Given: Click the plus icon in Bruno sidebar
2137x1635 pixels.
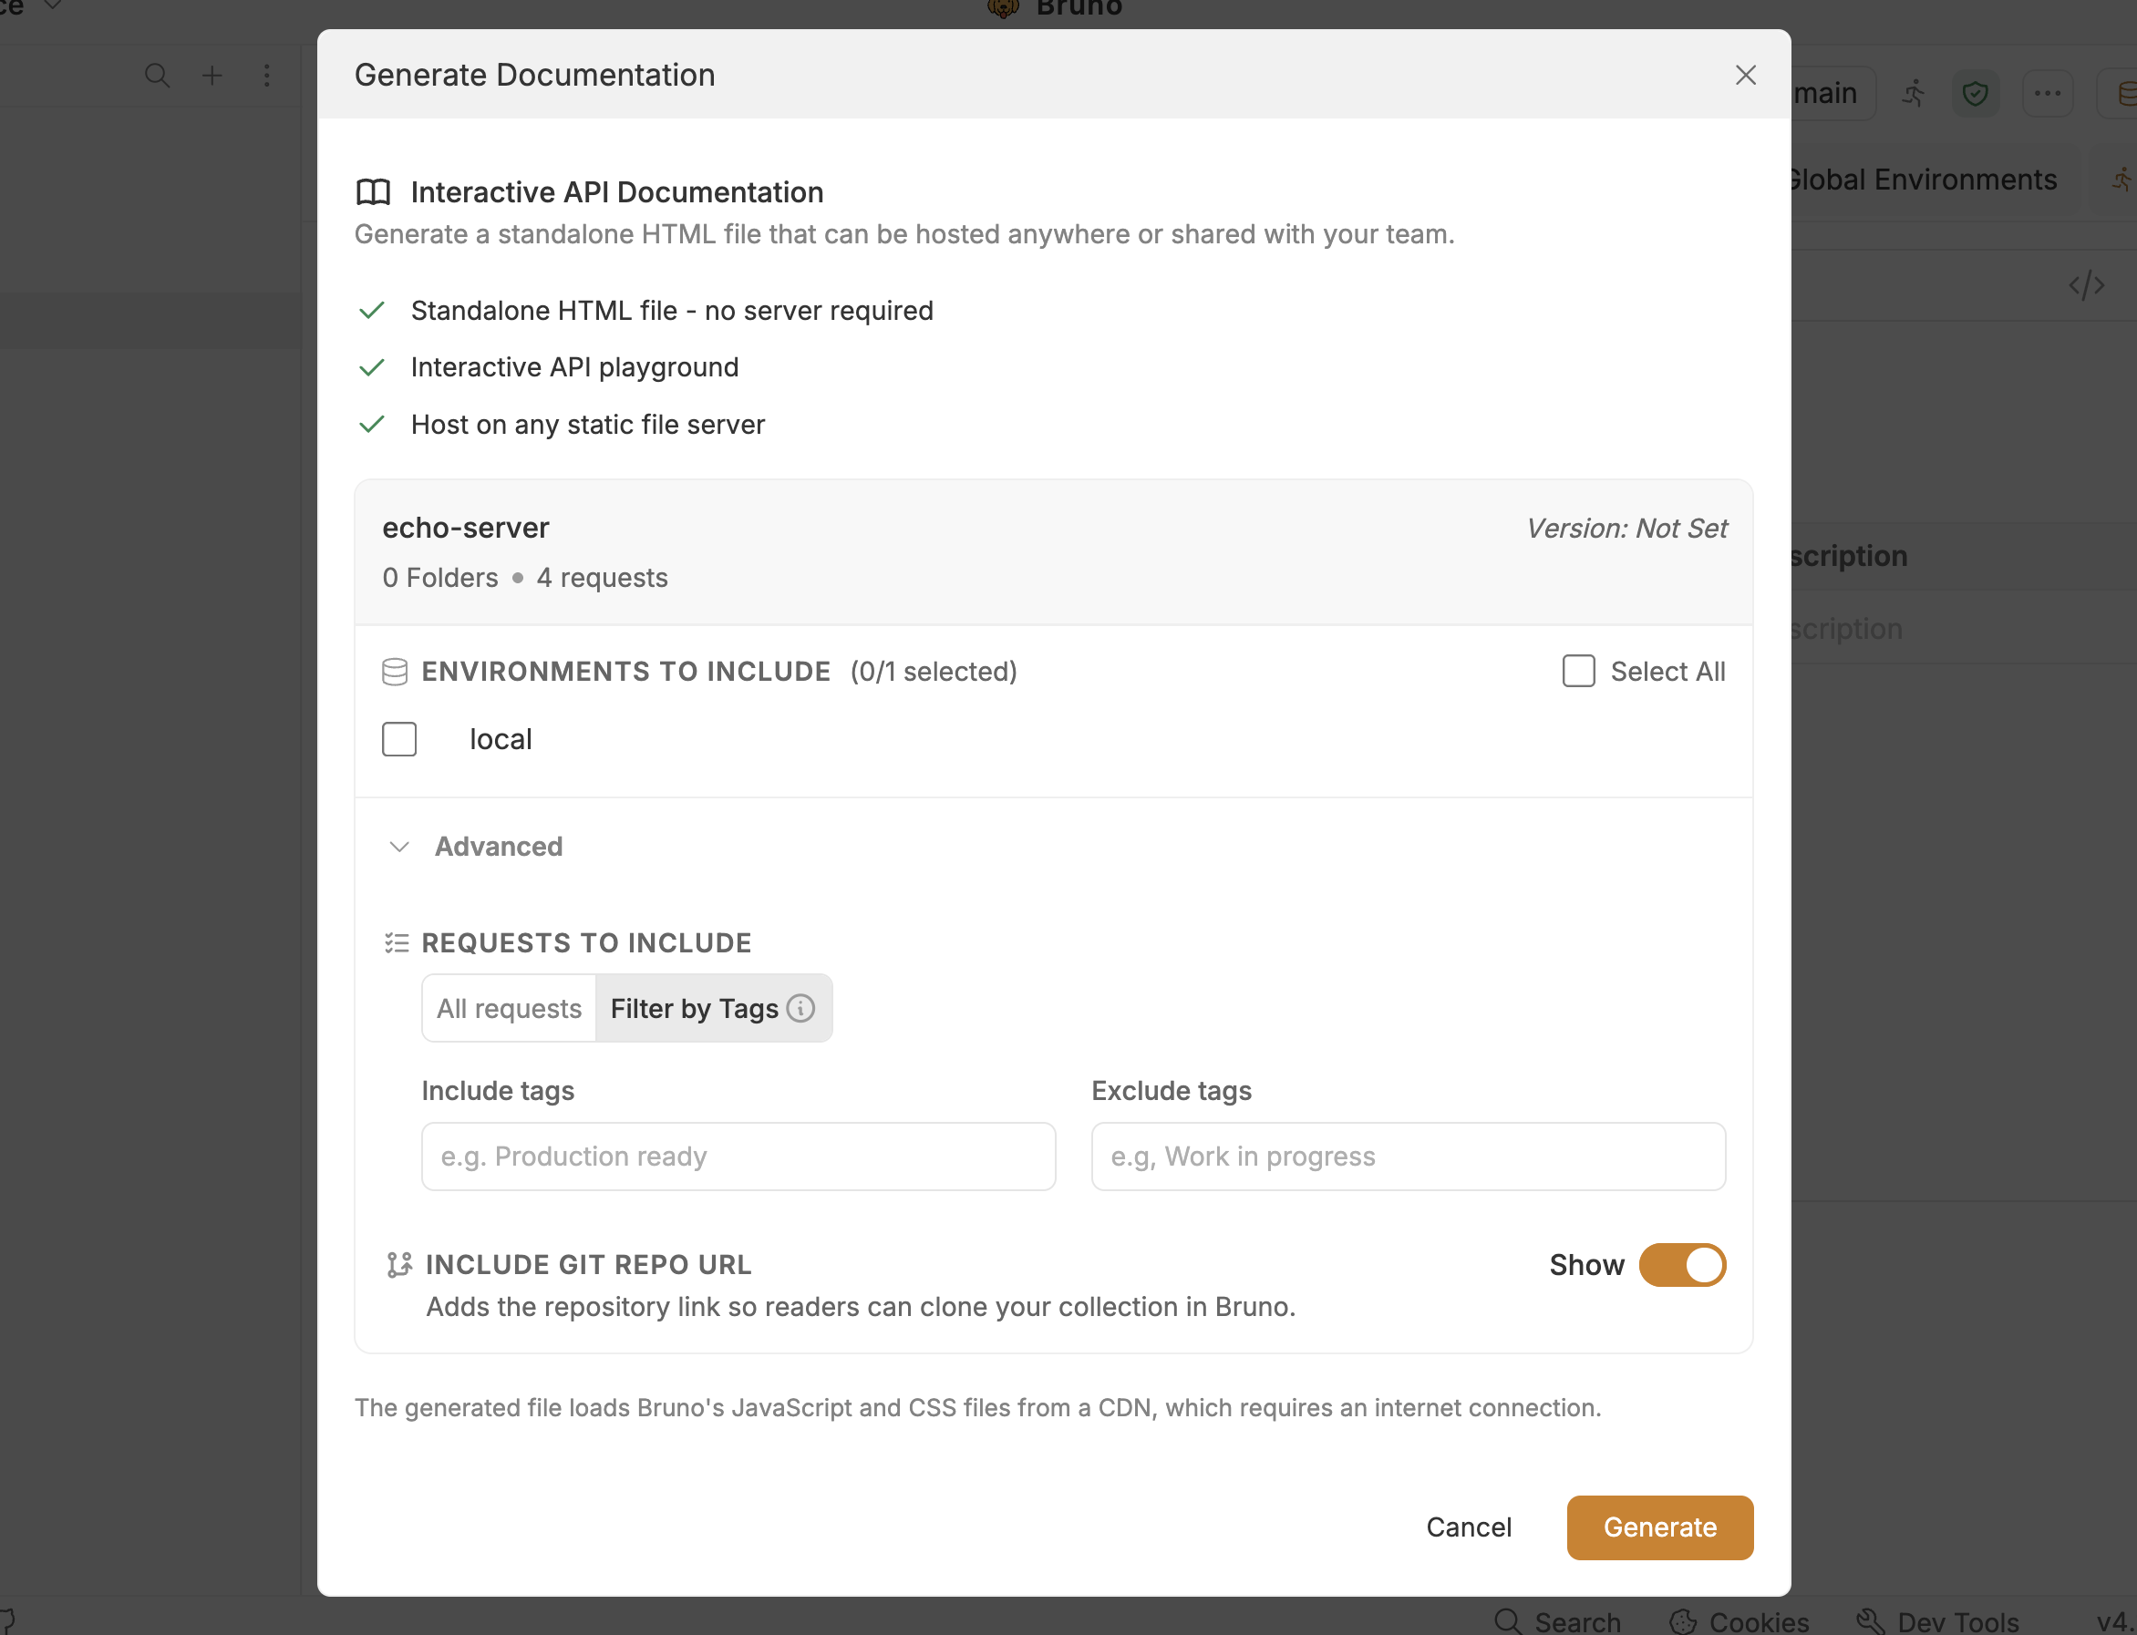Looking at the screenshot, I should coord(212,75).
